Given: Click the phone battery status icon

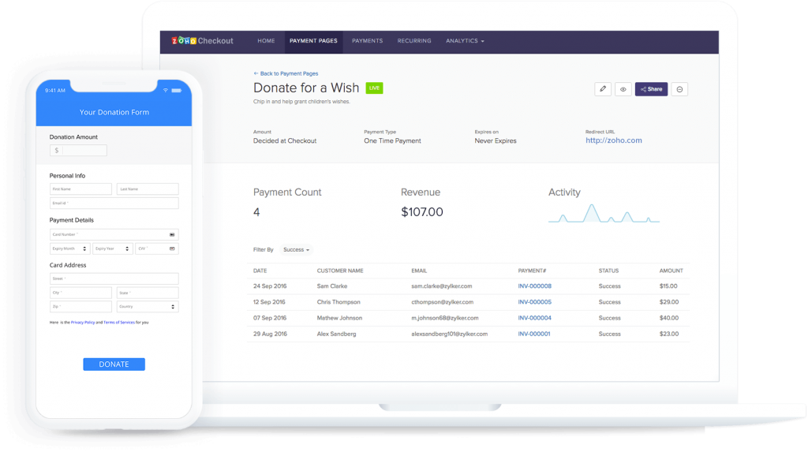Looking at the screenshot, I should [x=176, y=90].
